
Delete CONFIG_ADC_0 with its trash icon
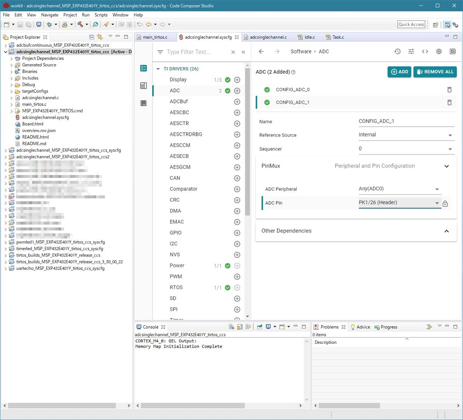point(449,90)
